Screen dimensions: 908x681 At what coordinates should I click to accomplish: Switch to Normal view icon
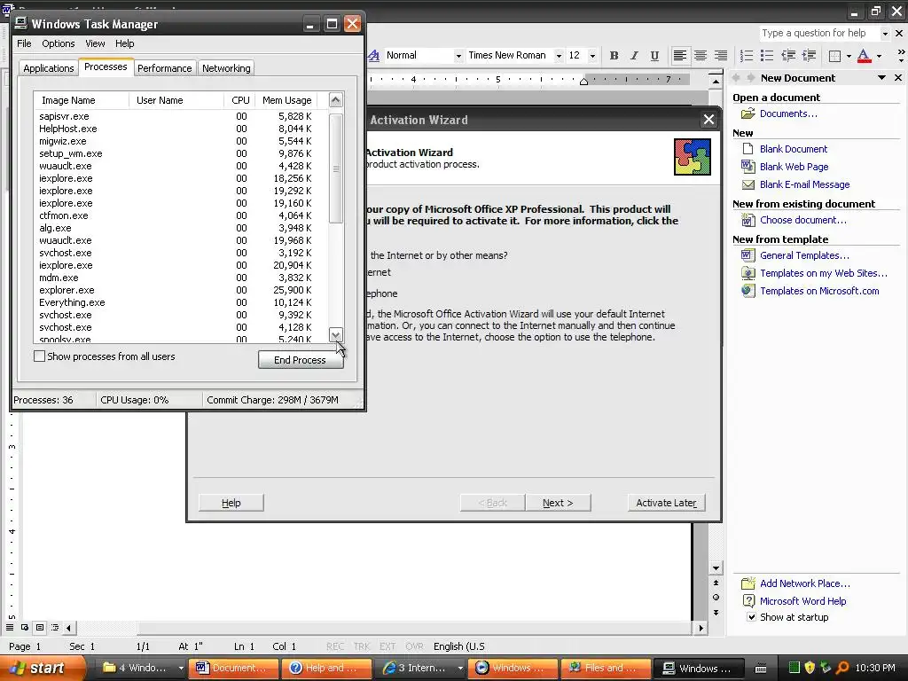pyautogui.click(x=10, y=627)
